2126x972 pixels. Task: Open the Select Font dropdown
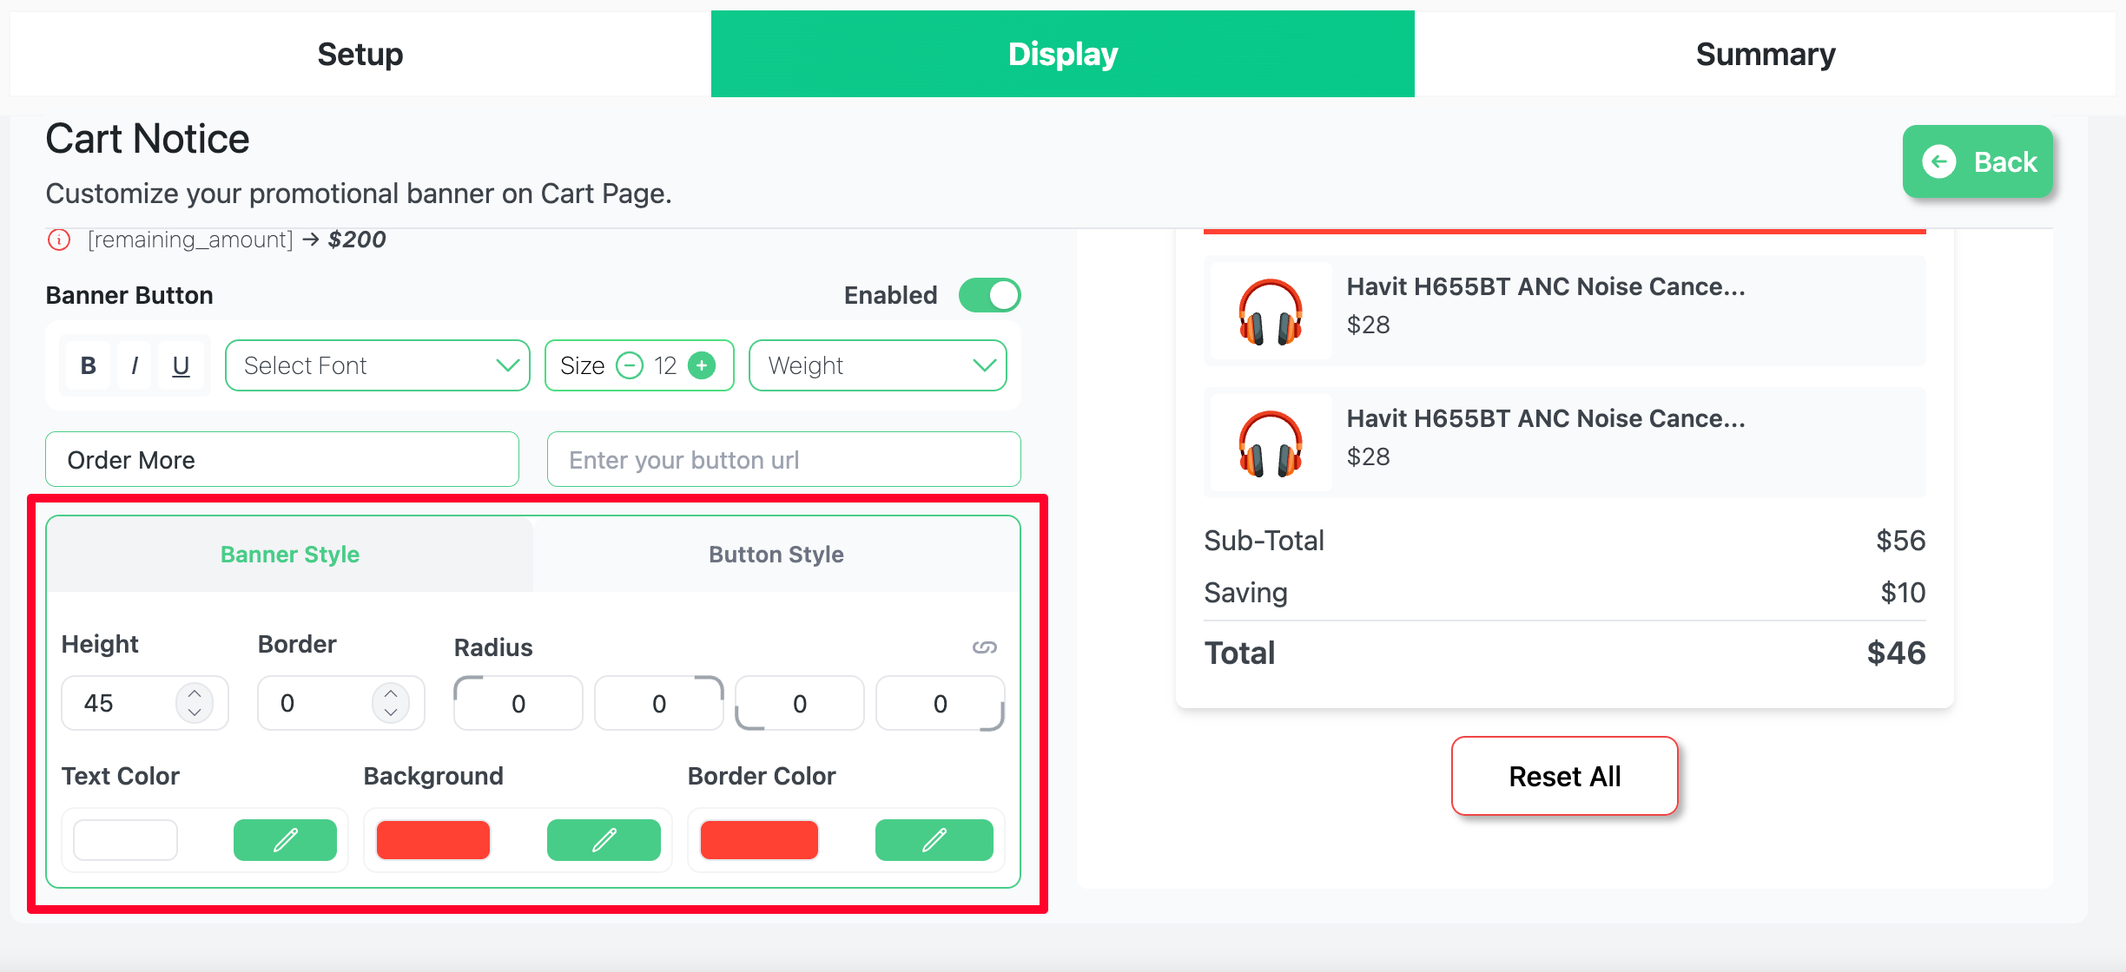pyautogui.click(x=377, y=365)
